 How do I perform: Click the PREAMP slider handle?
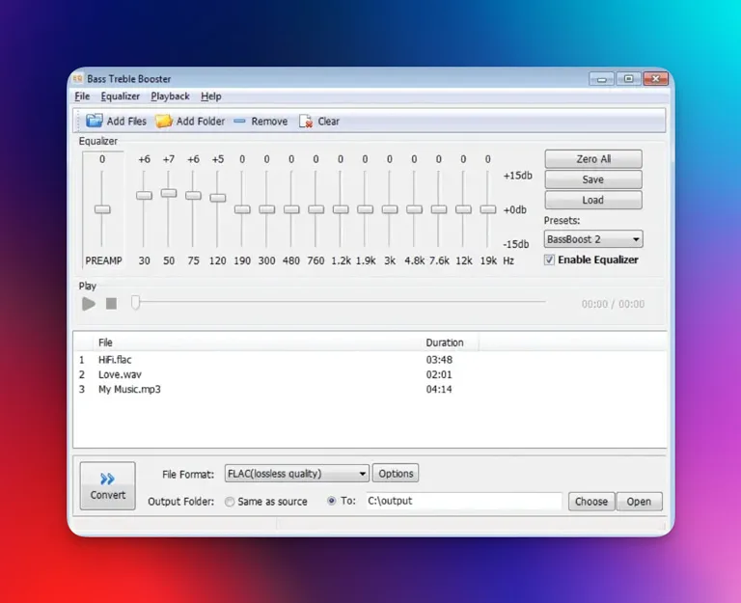(102, 209)
